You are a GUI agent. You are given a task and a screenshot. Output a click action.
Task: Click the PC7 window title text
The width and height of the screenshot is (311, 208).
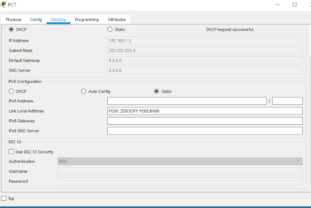pyautogui.click(x=12, y=5)
